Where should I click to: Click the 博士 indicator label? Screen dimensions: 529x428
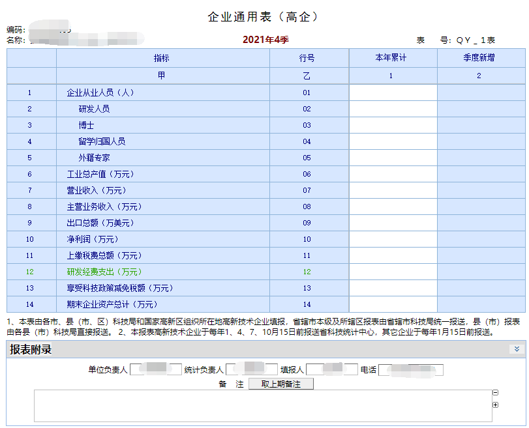pos(86,125)
